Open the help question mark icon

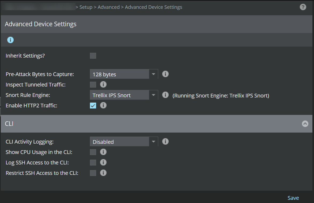click(303, 7)
